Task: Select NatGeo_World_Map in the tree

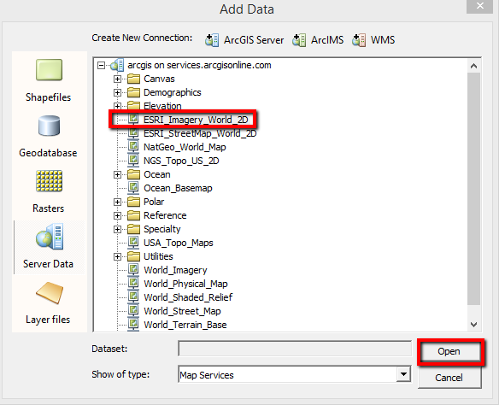Action: (x=185, y=147)
